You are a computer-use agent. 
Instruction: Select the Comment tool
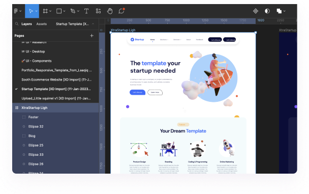(x=121, y=11)
